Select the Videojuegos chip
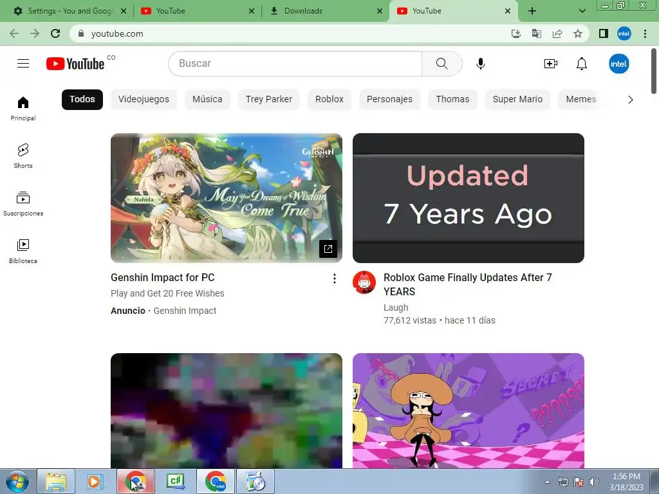The height and width of the screenshot is (494, 659). click(x=144, y=100)
